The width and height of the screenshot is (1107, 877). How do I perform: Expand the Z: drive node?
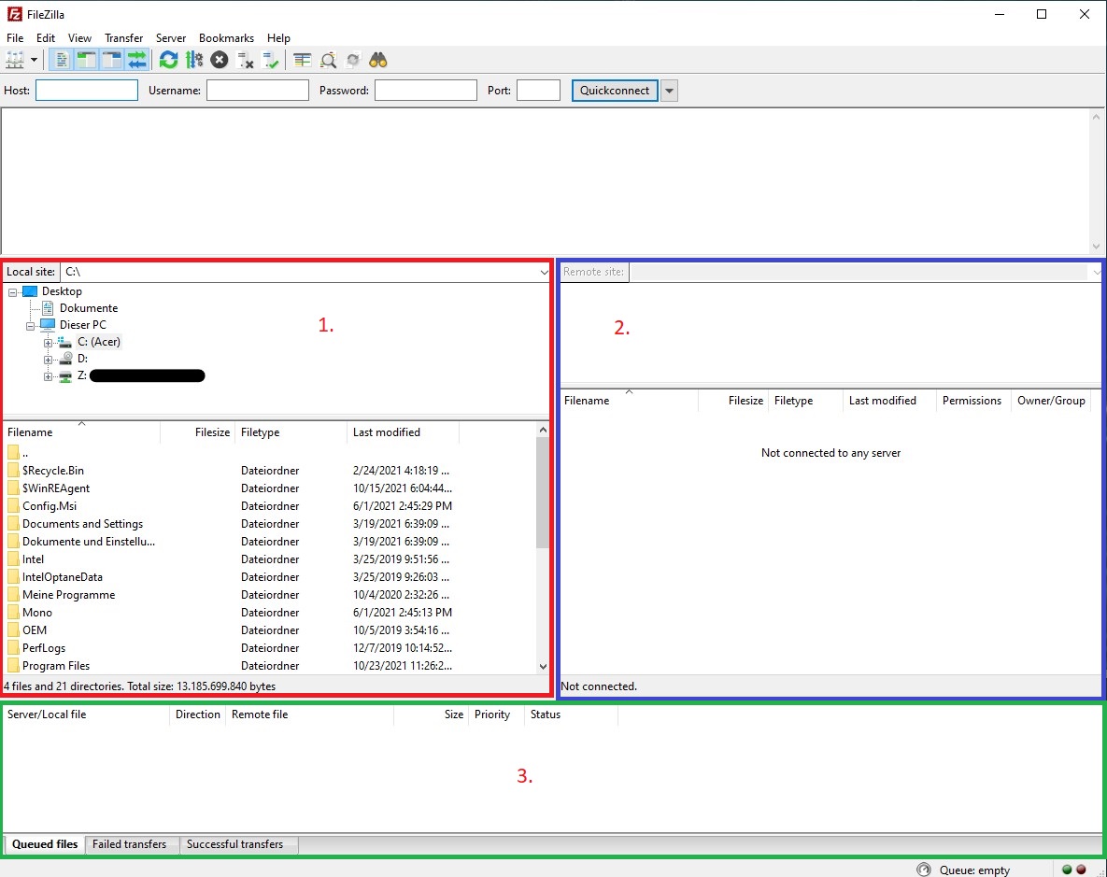click(x=48, y=376)
